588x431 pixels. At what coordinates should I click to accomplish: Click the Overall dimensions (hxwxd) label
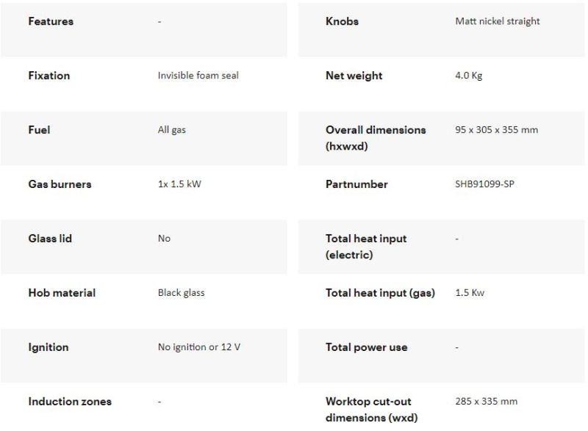[x=376, y=138]
